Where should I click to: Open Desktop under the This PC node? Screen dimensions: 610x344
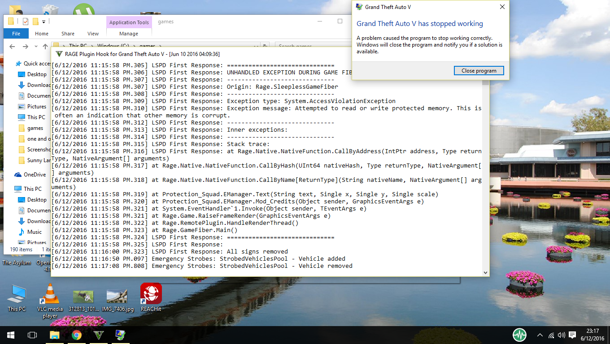click(32, 200)
